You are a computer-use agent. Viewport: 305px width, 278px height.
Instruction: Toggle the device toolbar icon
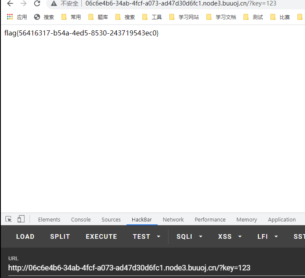coord(21,219)
